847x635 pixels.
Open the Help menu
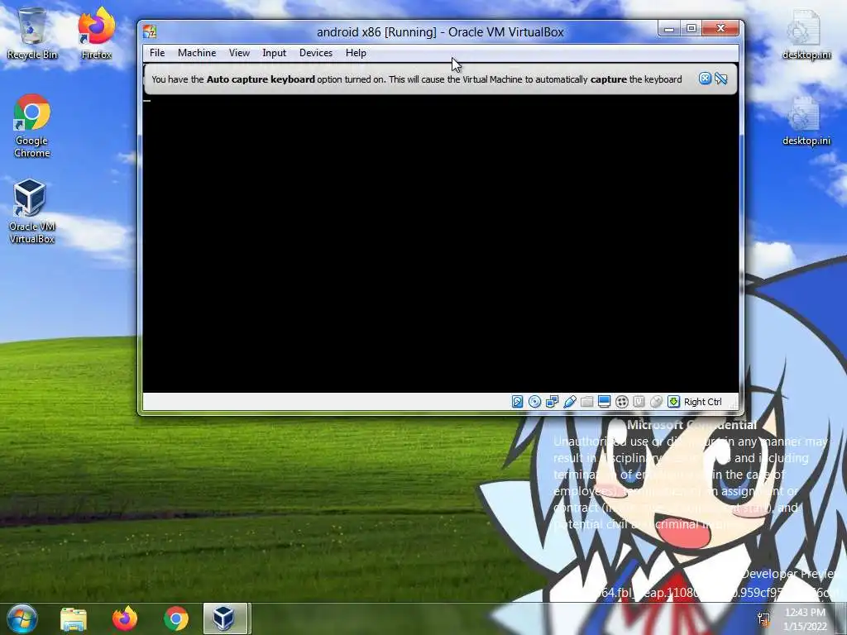click(x=356, y=53)
